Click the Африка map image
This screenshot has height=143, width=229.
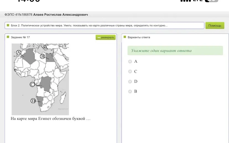(40, 79)
